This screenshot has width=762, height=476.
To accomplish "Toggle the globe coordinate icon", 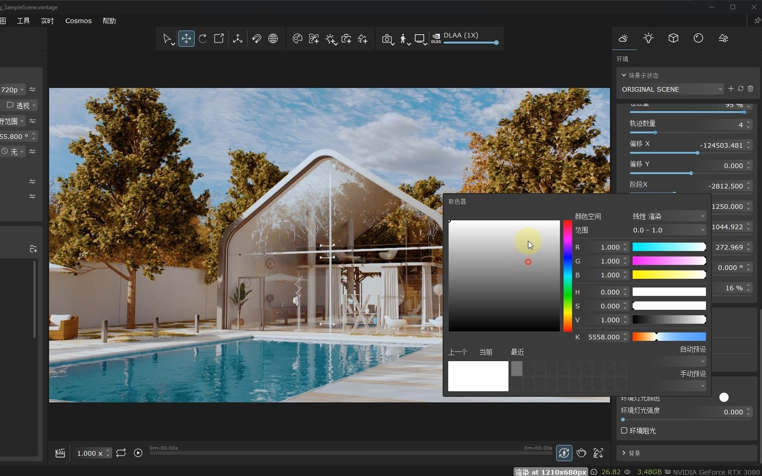I will [x=273, y=39].
